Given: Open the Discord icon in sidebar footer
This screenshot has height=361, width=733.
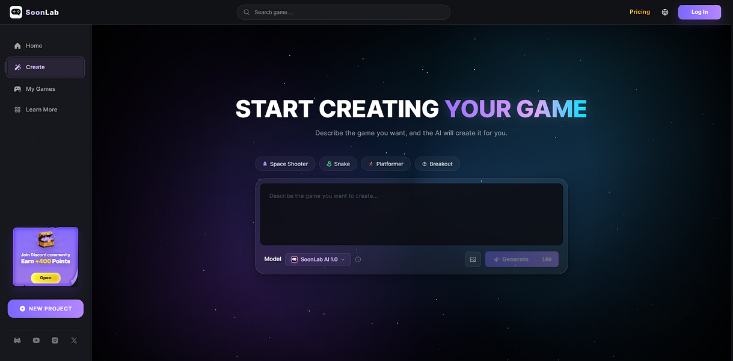Looking at the screenshot, I should (x=17, y=341).
